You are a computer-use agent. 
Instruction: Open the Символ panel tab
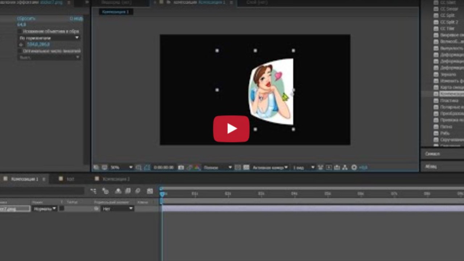click(x=432, y=154)
